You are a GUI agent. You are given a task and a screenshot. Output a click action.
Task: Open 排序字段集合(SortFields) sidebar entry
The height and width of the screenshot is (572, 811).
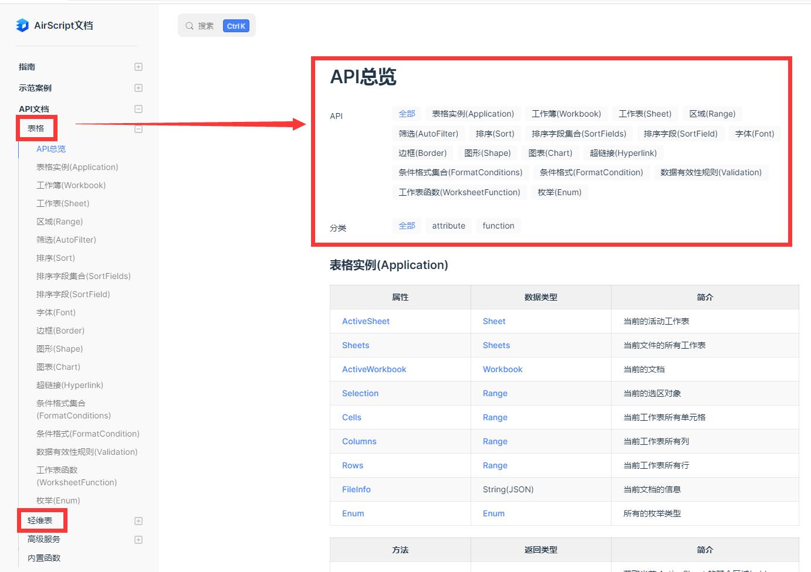tap(83, 276)
